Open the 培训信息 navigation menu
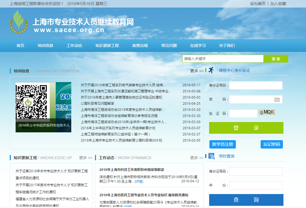 click(x=45, y=46)
